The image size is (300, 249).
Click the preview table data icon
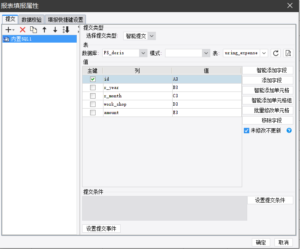point(288,53)
